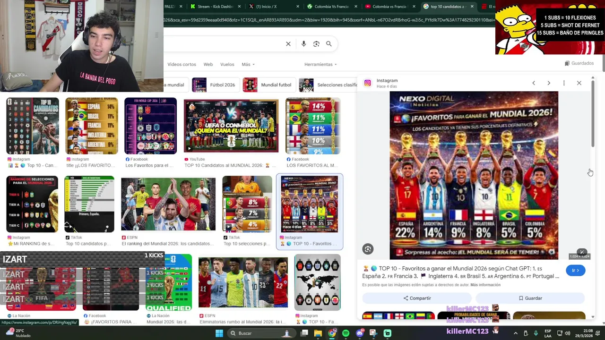Viewport: 605px width, 340px height.
Task: Open the world map badges Instagram thumbnail
Action: [318, 283]
